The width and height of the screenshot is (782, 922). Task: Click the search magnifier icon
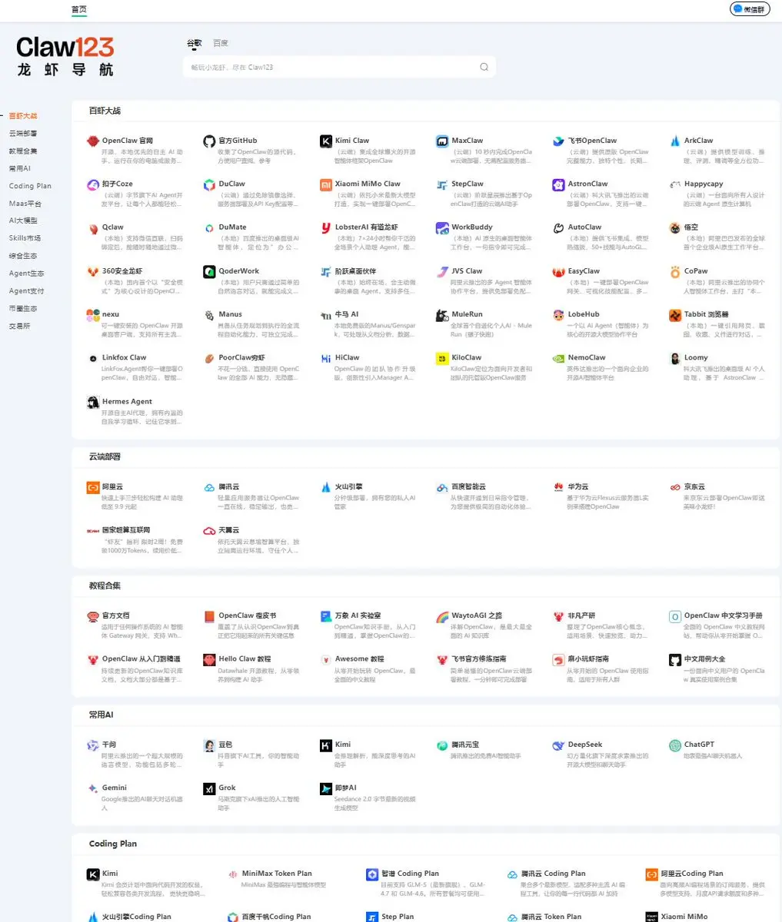[484, 67]
